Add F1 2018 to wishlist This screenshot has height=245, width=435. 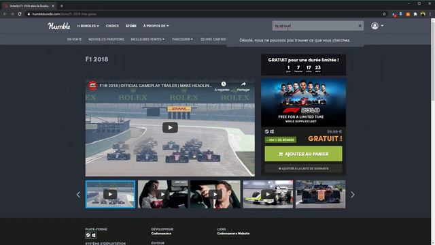[x=303, y=168]
